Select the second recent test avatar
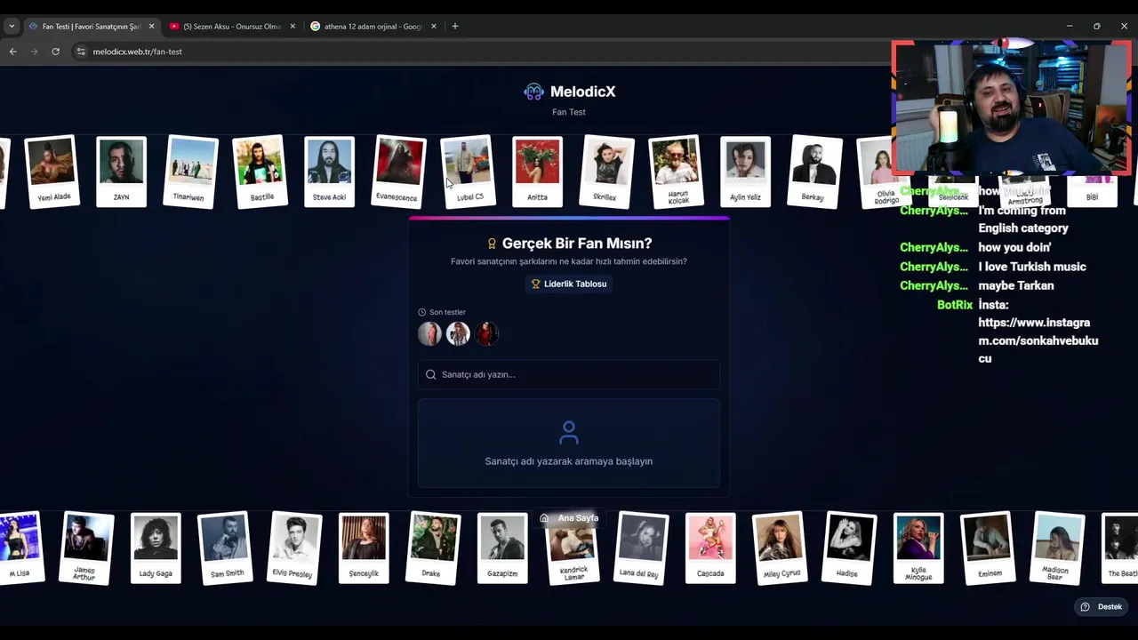The width and height of the screenshot is (1138, 640). coord(458,333)
